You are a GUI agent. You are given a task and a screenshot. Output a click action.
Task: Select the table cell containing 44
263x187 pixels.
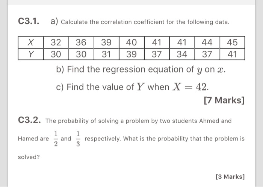[207, 42]
